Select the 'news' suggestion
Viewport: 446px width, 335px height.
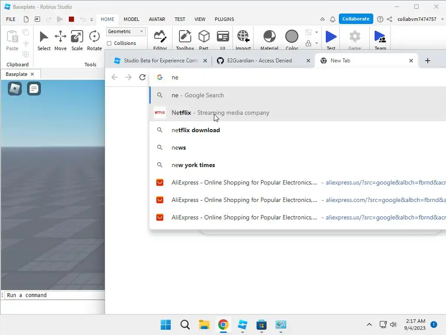pyautogui.click(x=297, y=147)
